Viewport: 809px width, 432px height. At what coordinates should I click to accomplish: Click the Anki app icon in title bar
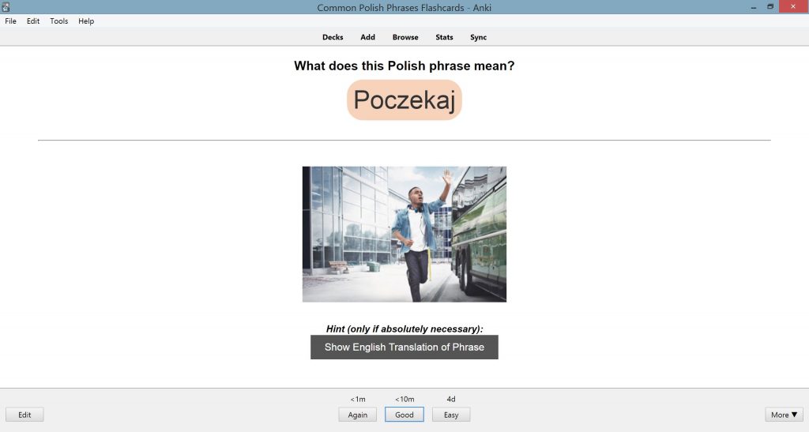point(6,6)
